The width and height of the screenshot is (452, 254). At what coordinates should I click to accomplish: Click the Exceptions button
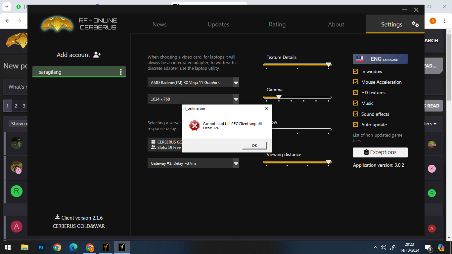click(x=380, y=152)
